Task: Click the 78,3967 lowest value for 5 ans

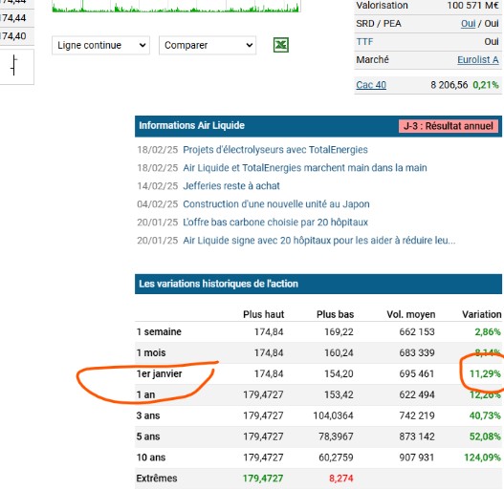Action: (x=336, y=436)
